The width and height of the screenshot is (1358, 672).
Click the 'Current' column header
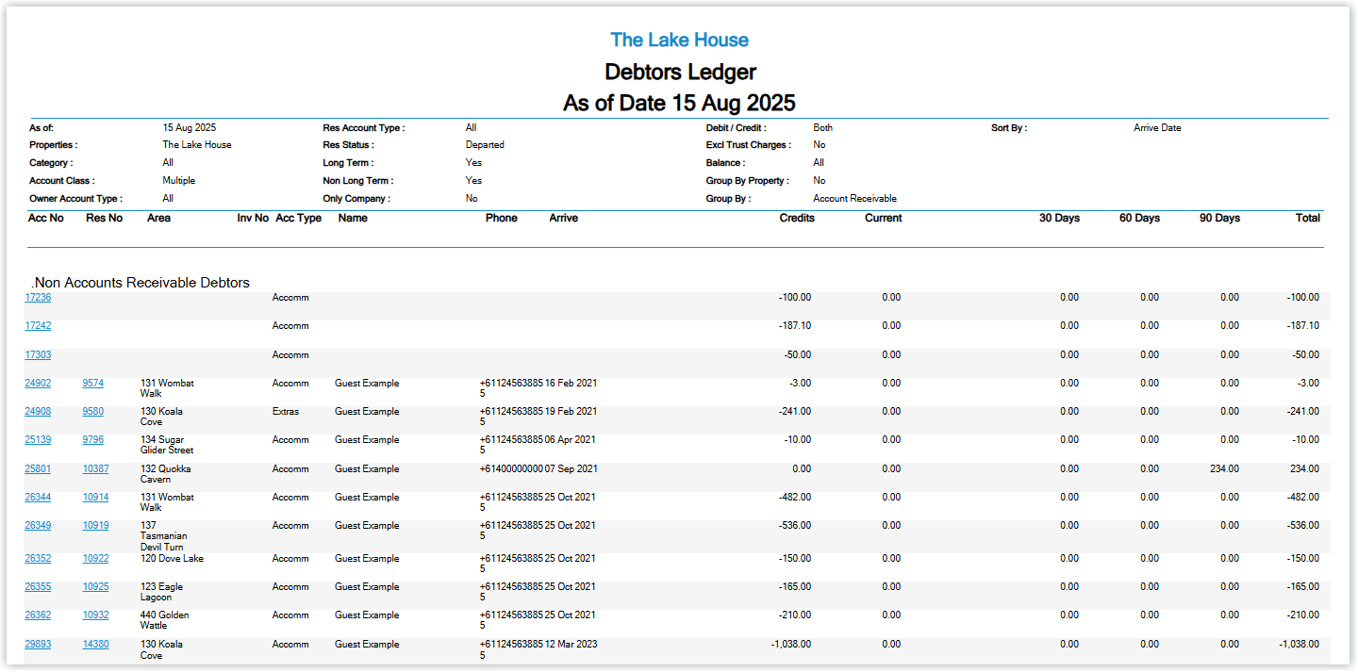tap(884, 219)
